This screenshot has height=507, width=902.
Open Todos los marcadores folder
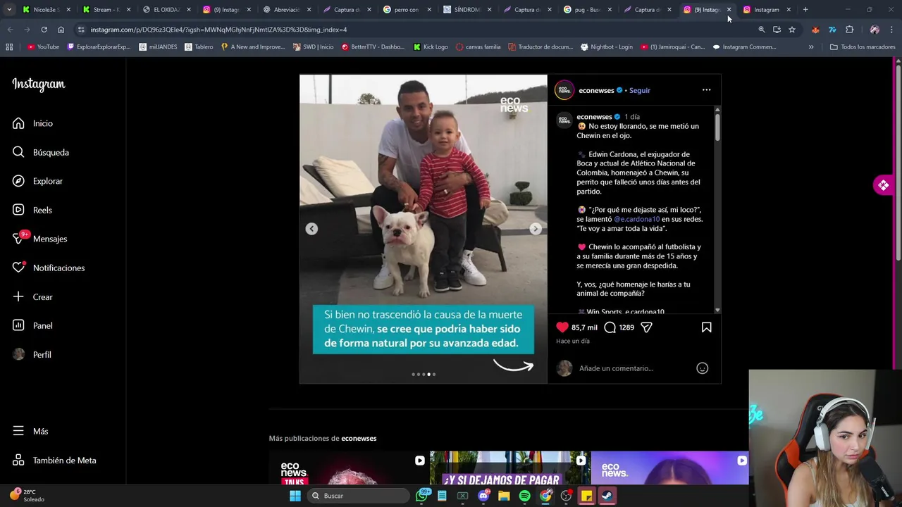click(863, 47)
